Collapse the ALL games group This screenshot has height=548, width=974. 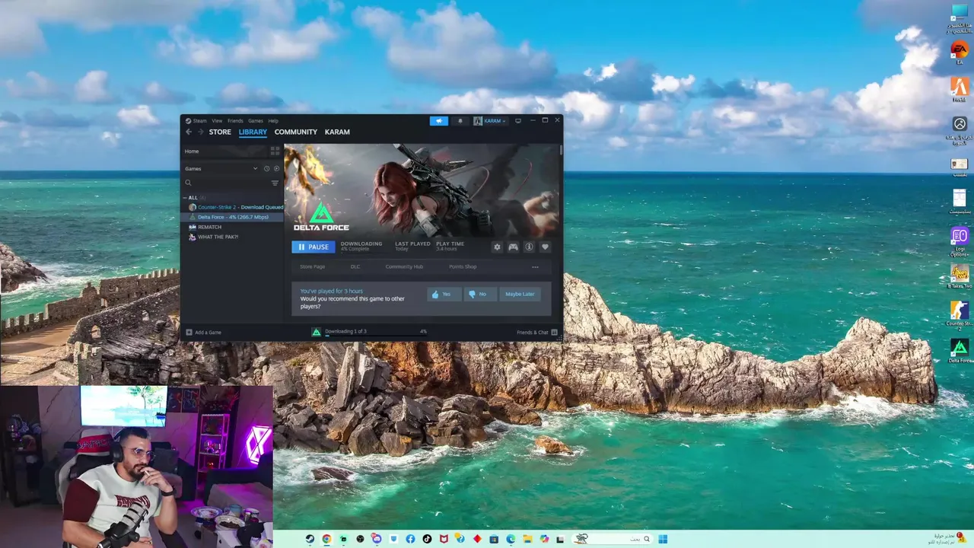point(185,197)
